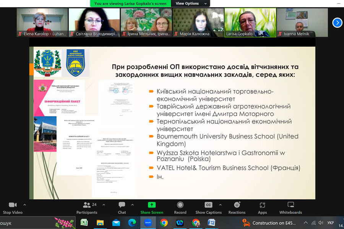Open the View Options menu
The height and width of the screenshot is (229, 344).
coord(191,3)
